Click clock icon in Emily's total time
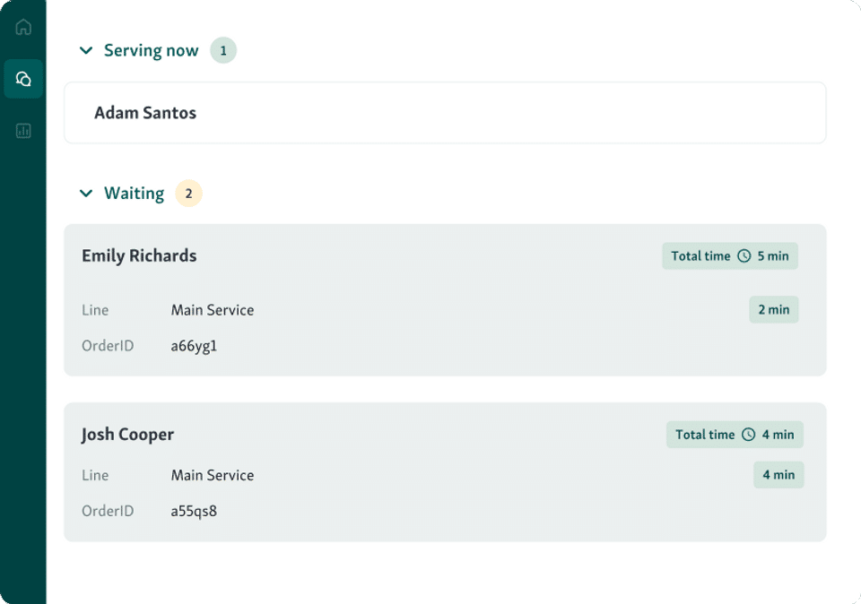Screen dimensions: 861x604 point(744,256)
